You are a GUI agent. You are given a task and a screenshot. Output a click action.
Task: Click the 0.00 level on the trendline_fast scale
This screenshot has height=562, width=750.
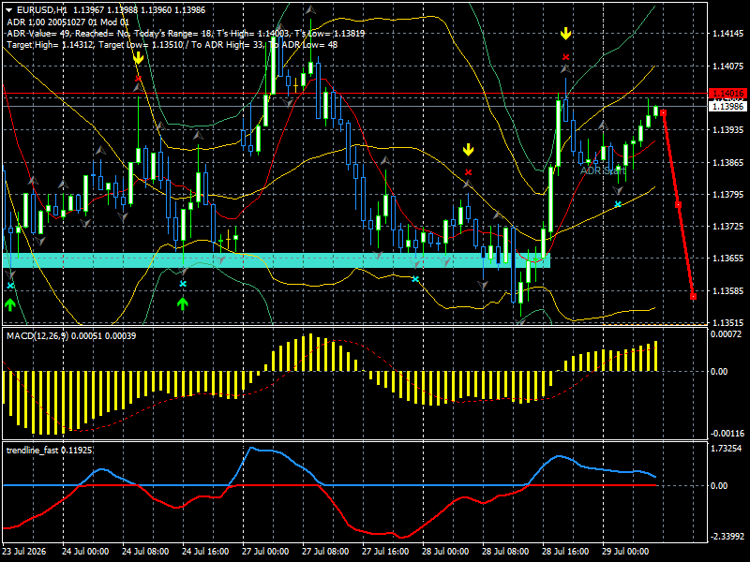point(719,485)
